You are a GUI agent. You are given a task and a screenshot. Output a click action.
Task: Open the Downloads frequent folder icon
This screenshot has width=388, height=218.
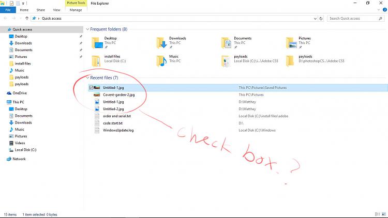[162, 42]
